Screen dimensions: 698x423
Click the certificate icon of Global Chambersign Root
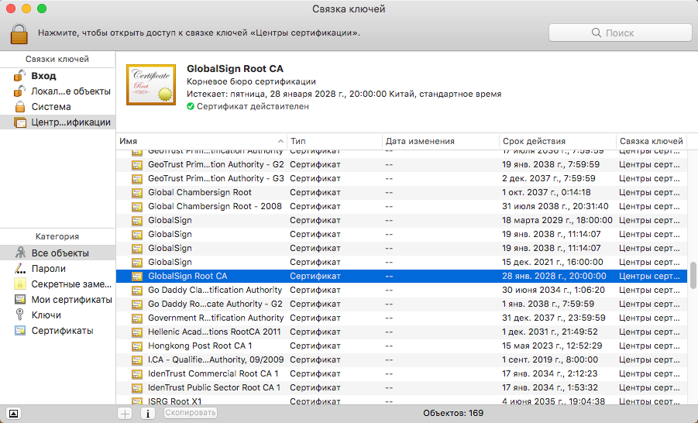(x=137, y=192)
